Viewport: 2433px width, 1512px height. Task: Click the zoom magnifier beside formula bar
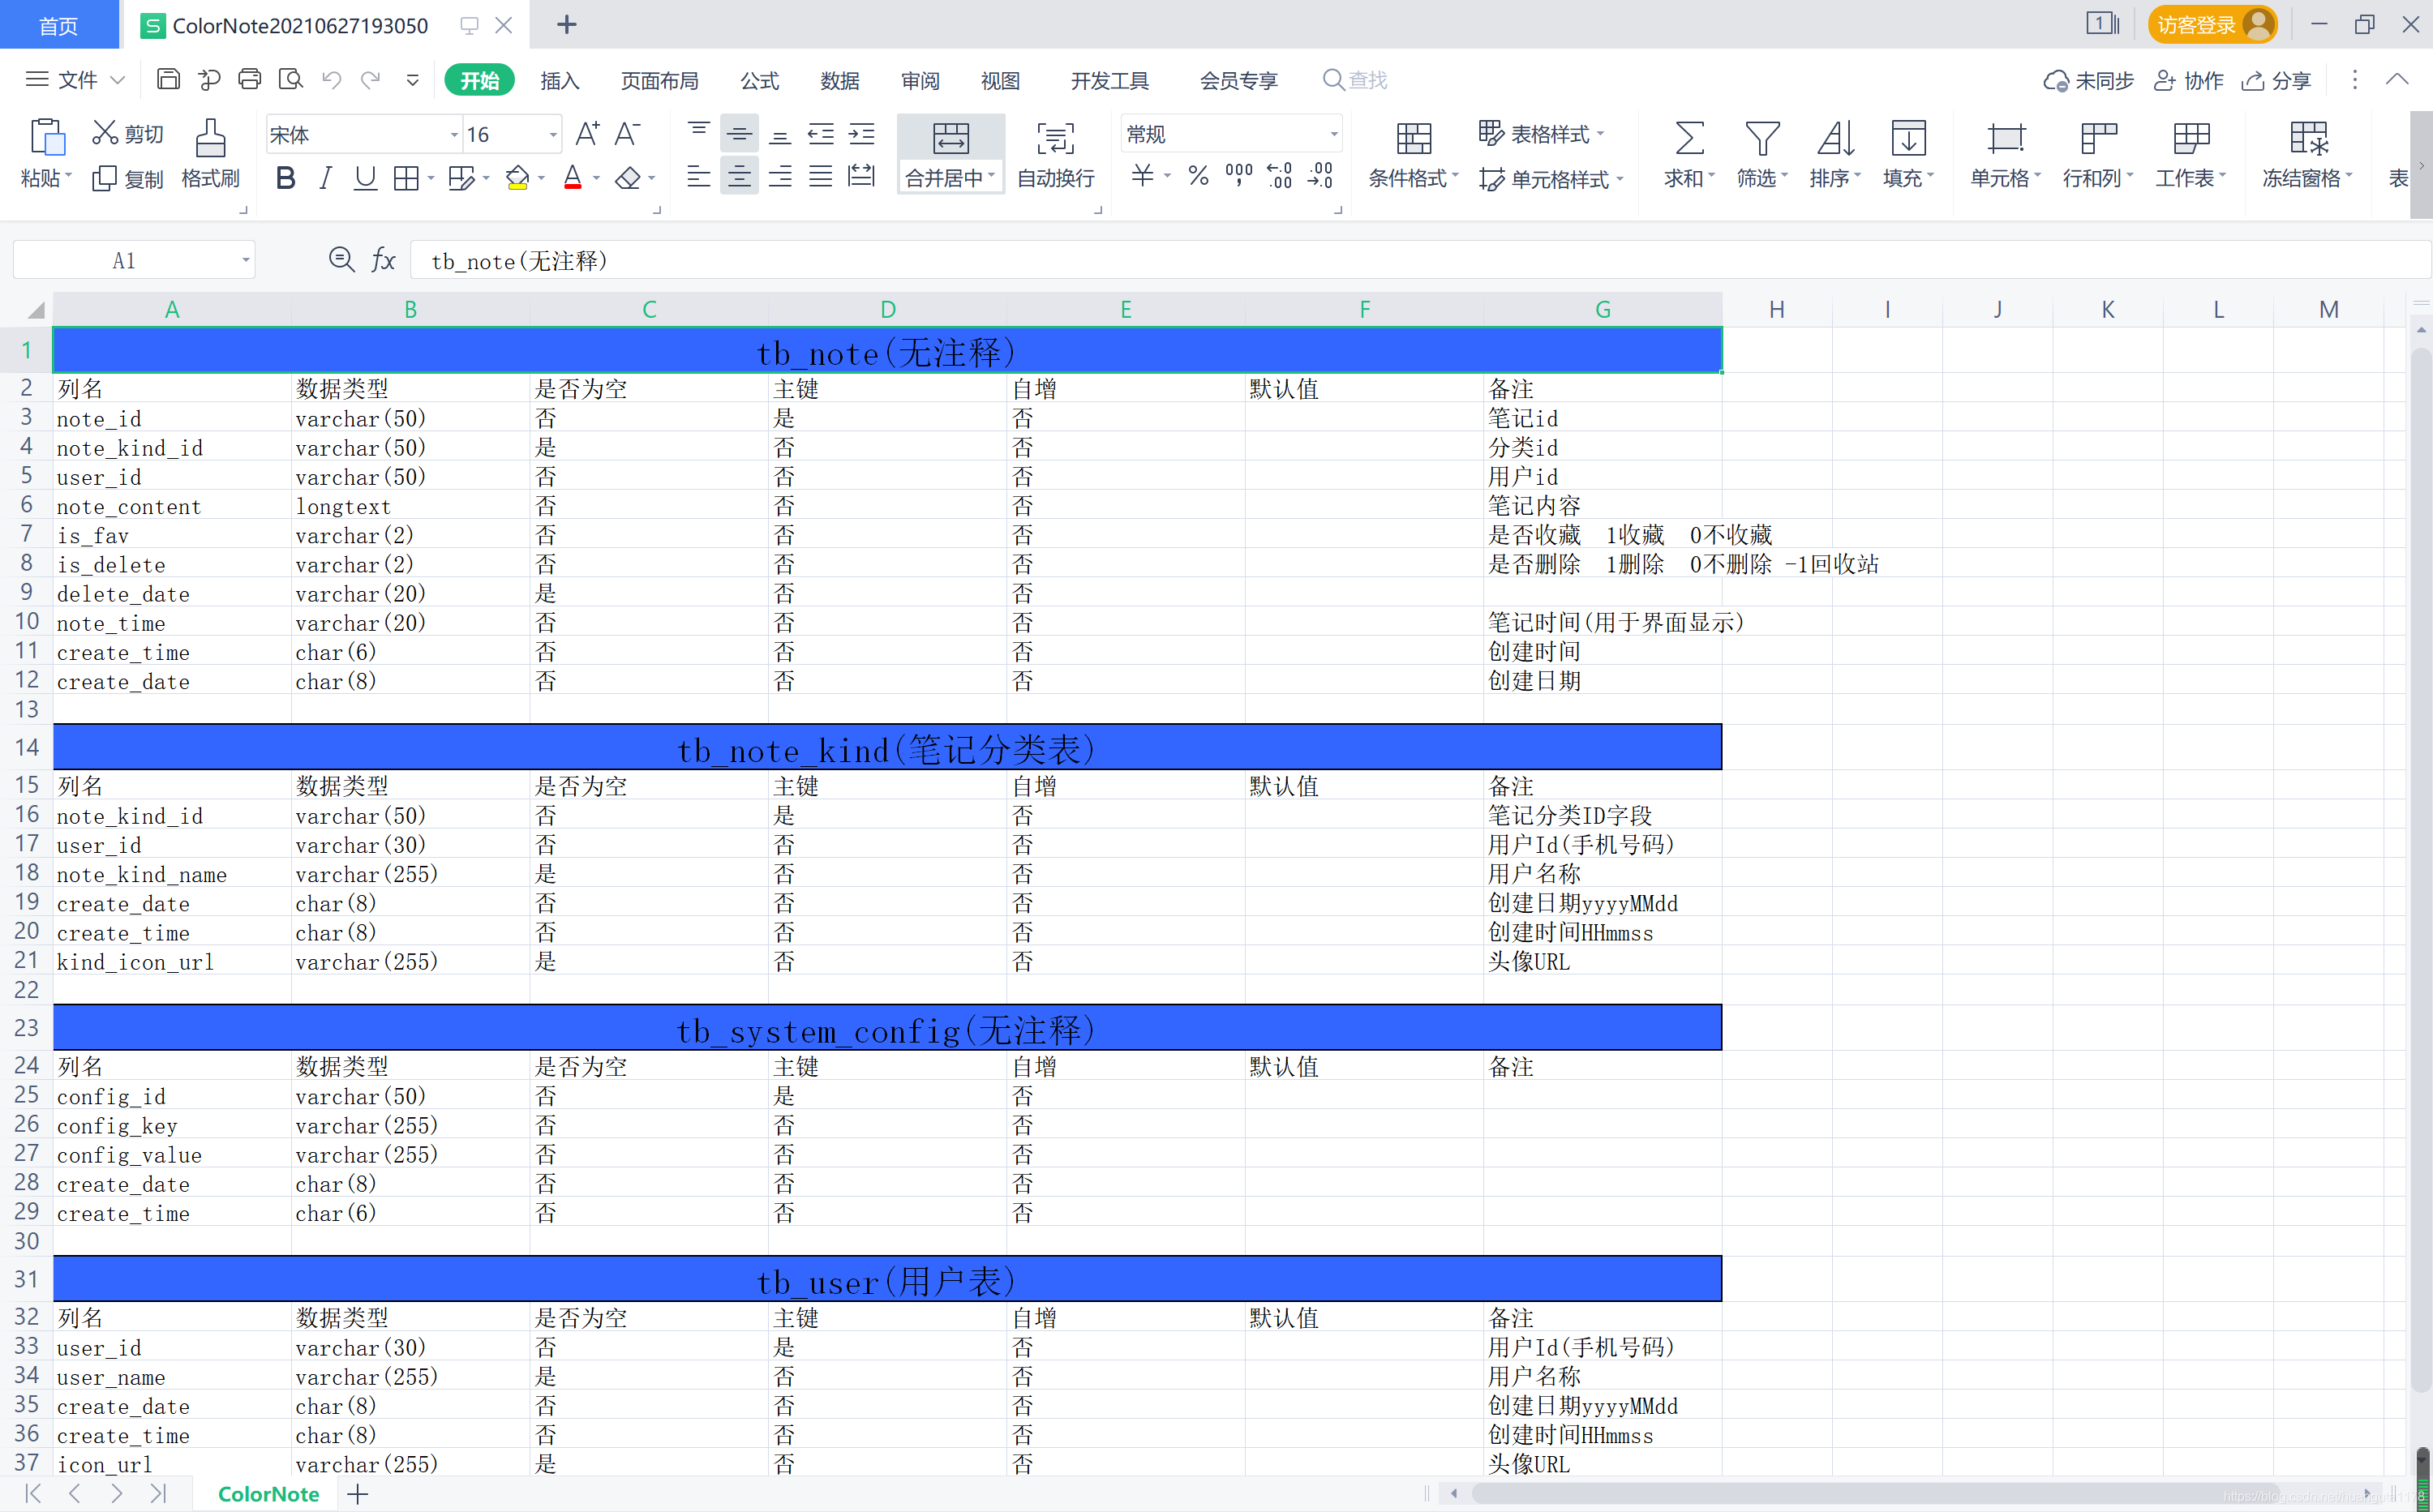341,260
